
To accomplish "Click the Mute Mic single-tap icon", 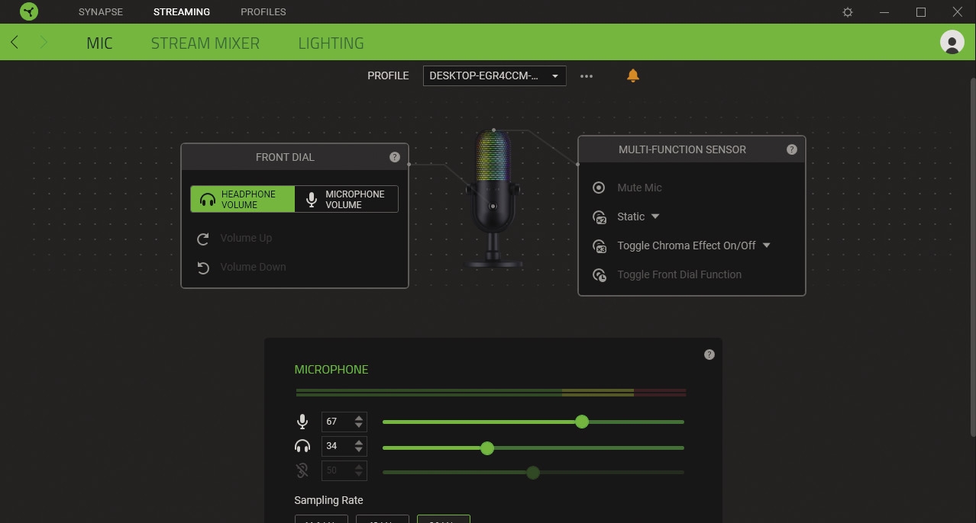I will point(599,188).
